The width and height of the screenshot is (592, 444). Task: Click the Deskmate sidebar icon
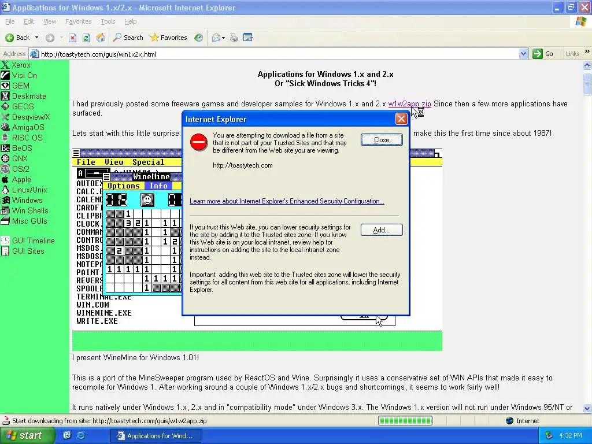pyautogui.click(x=5, y=96)
